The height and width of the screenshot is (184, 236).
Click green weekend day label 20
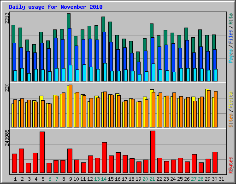coord(145,179)
